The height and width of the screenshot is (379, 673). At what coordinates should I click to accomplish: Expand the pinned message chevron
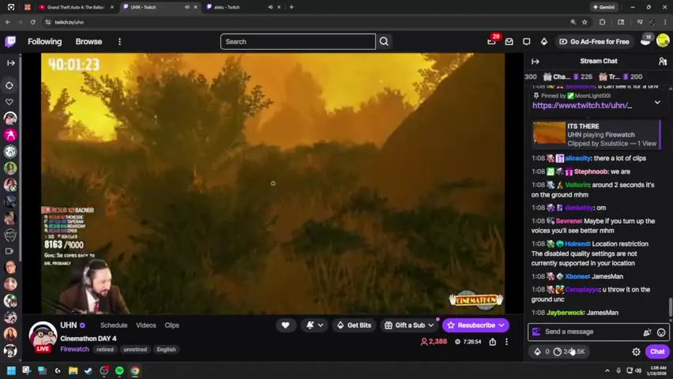[657, 103]
